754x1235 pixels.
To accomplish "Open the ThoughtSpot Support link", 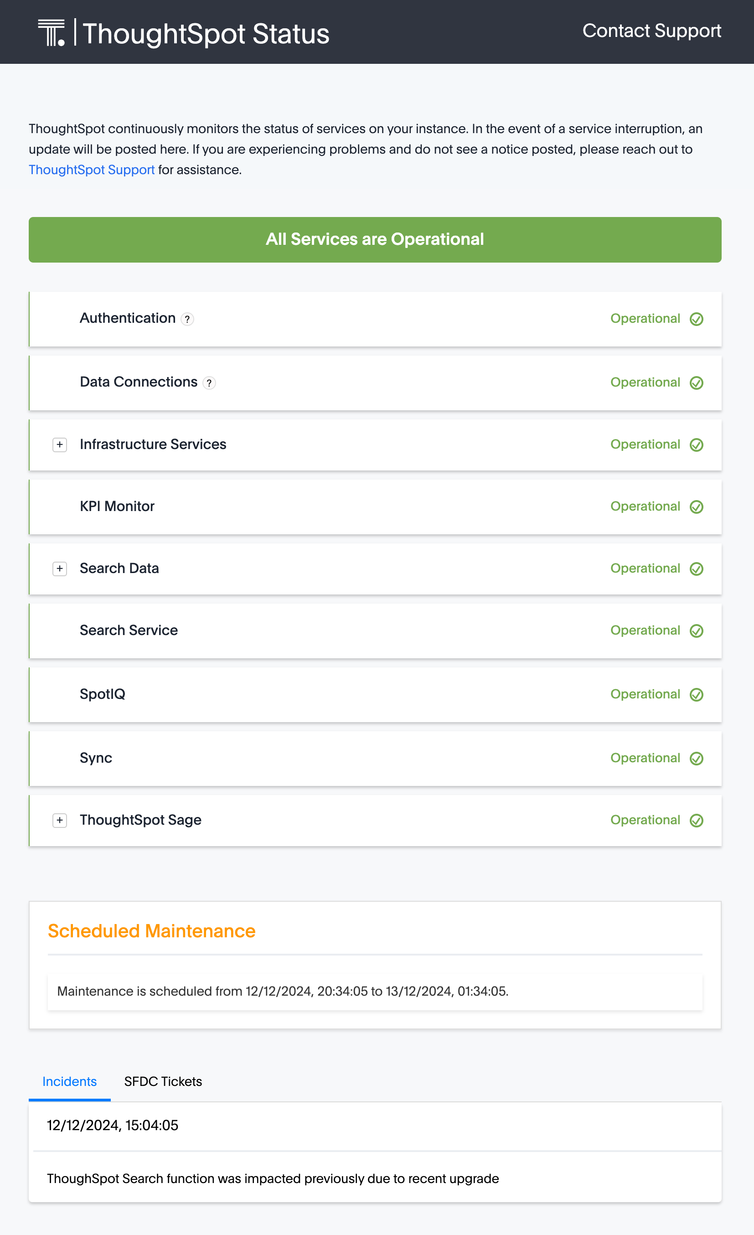I will 91,170.
